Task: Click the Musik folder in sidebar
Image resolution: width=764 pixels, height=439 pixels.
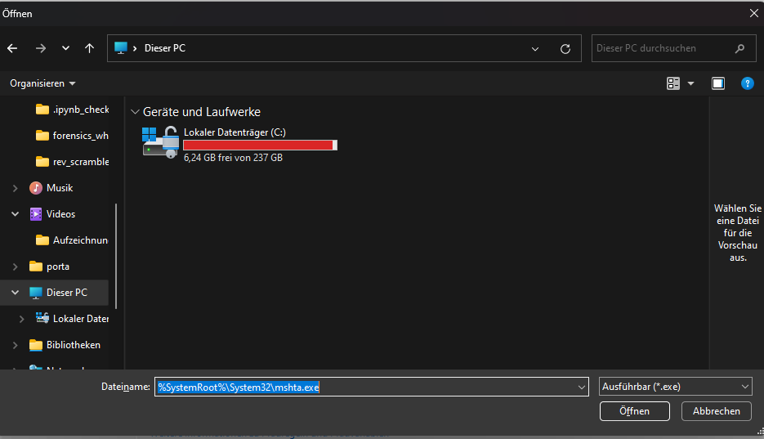Action: point(60,188)
